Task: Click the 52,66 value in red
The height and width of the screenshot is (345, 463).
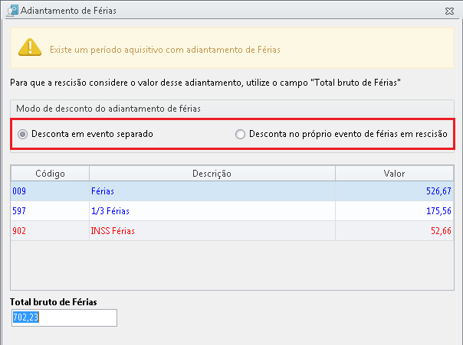Action: [x=441, y=231]
